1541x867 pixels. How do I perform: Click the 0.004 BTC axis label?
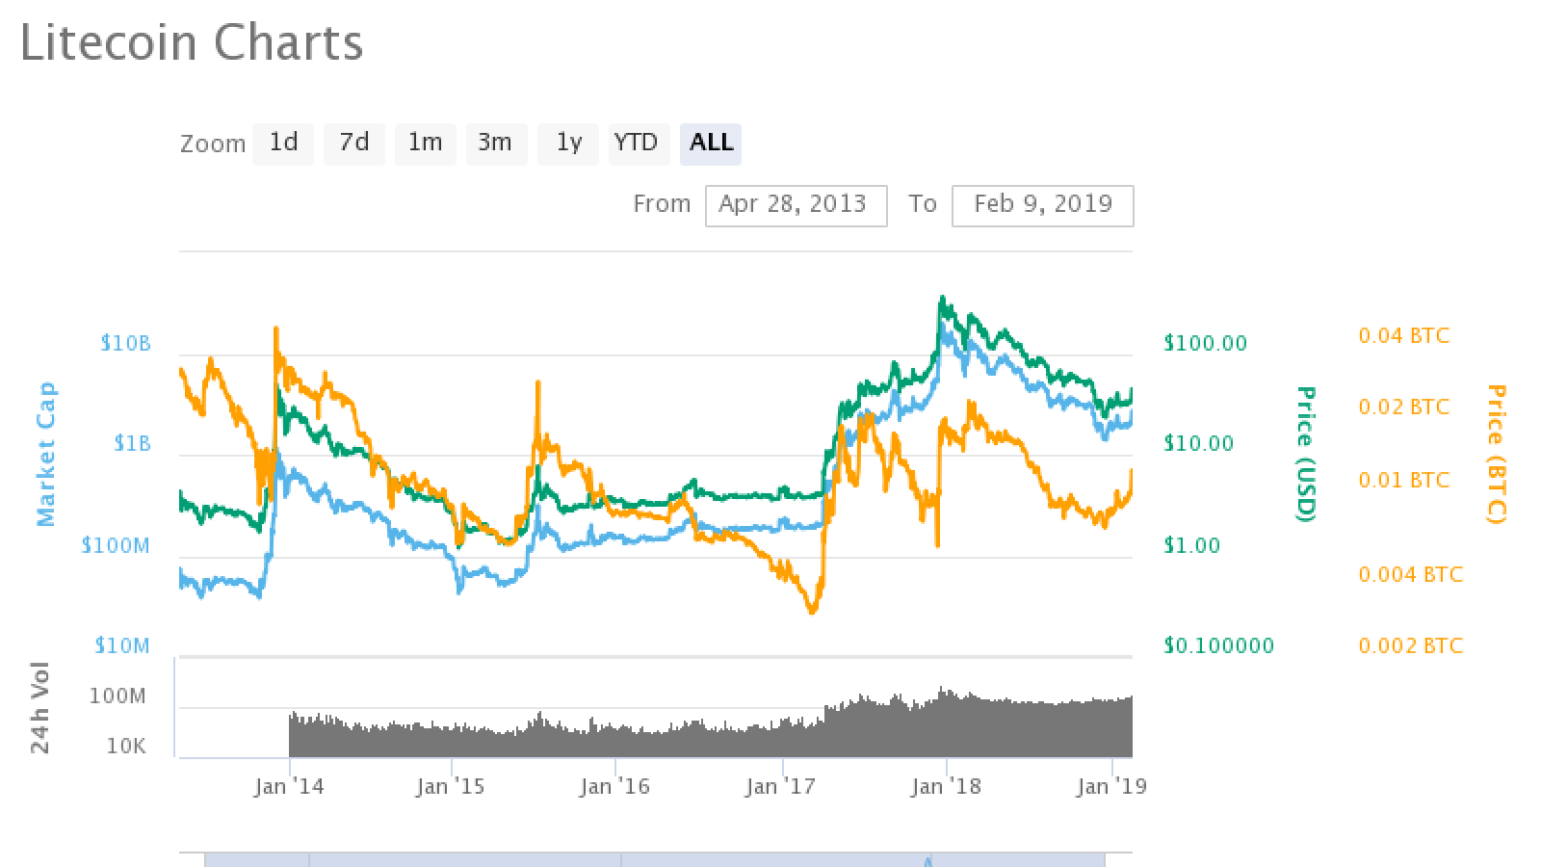(1410, 574)
